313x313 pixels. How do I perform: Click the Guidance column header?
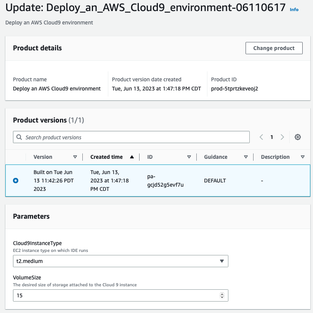point(215,157)
